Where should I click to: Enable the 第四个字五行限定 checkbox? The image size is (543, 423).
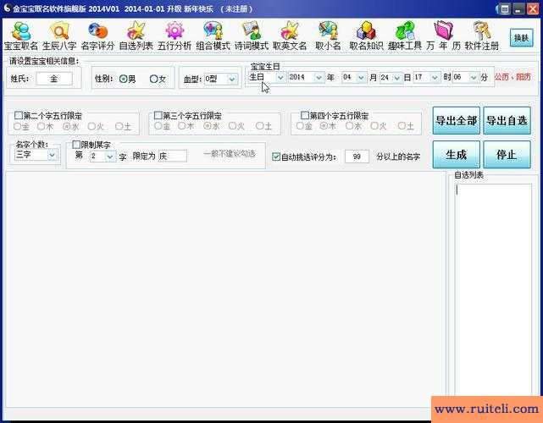(x=305, y=115)
